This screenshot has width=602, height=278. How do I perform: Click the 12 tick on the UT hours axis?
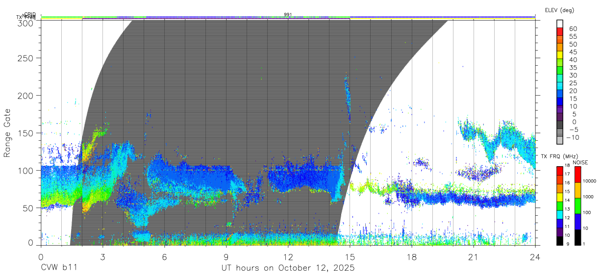(288, 256)
